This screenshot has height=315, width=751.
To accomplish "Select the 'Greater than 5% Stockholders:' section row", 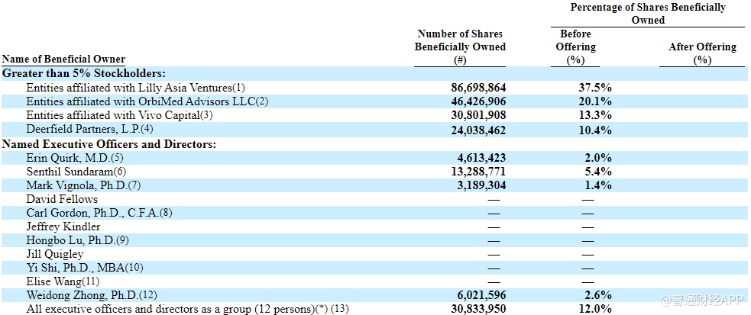I will pyautogui.click(x=374, y=74).
